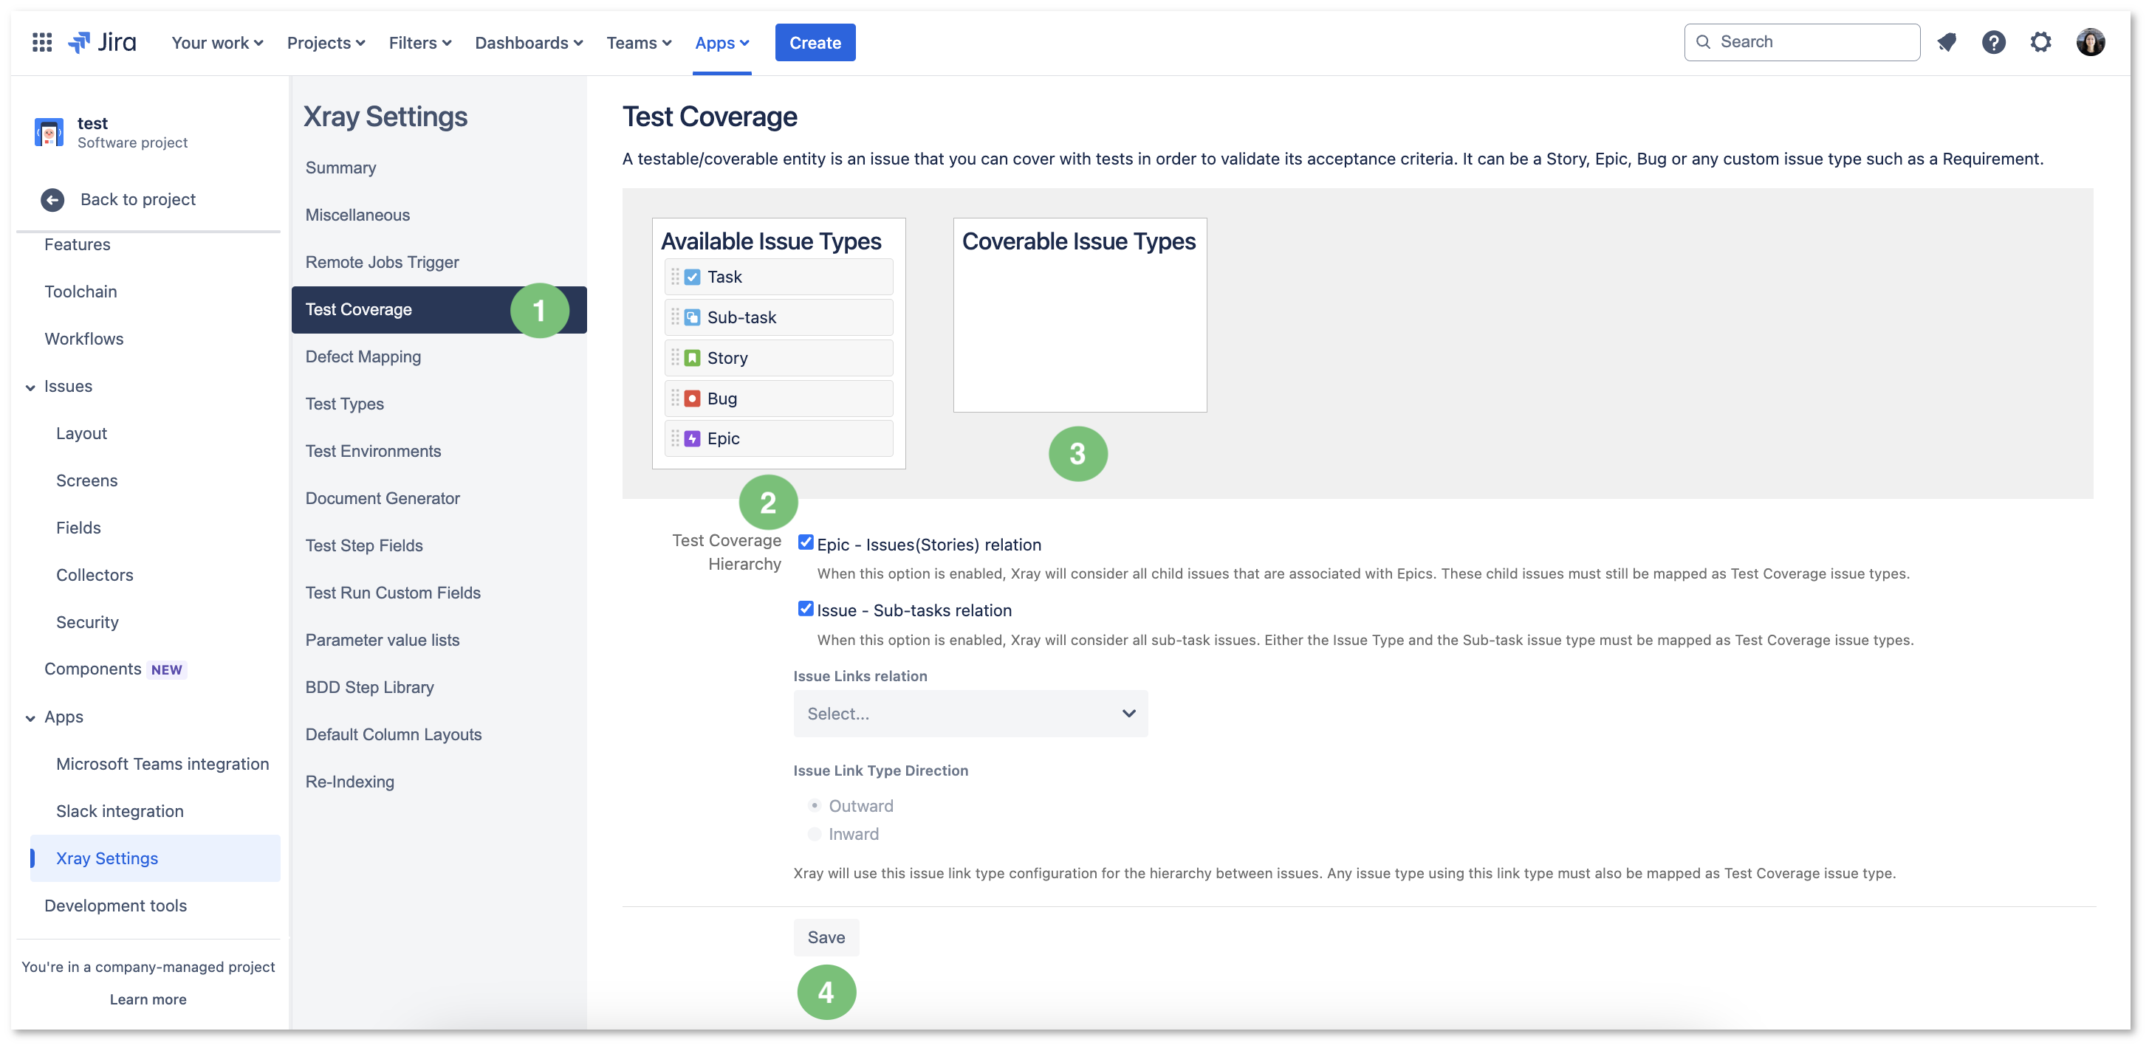Click the Save button

pos(826,937)
